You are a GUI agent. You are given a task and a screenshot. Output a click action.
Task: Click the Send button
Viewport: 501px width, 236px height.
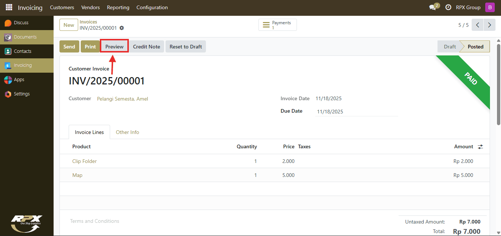(69, 47)
